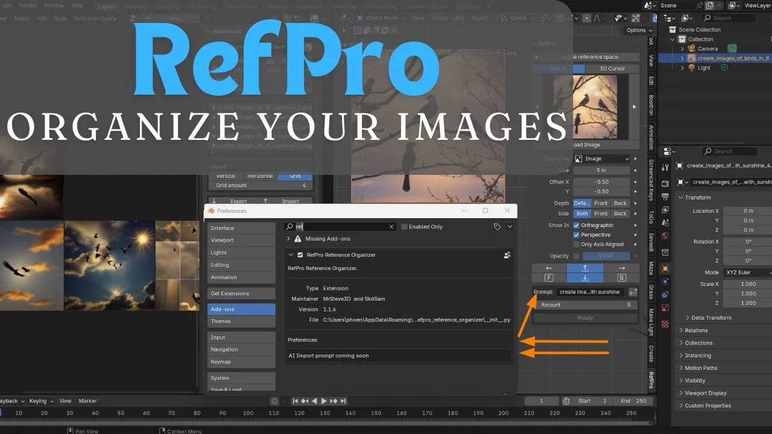Disable the RefPro Reference Organizer checkbox
Screen dimensions: 772x434
(x=300, y=255)
